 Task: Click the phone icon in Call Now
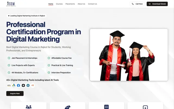133,4
